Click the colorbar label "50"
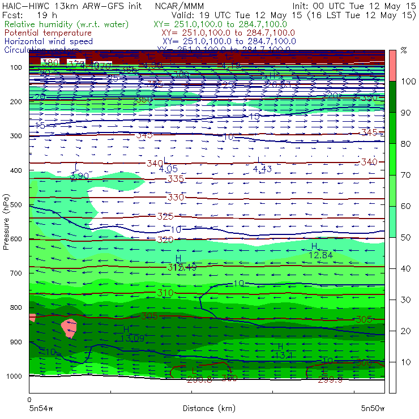 [x=406, y=237]
